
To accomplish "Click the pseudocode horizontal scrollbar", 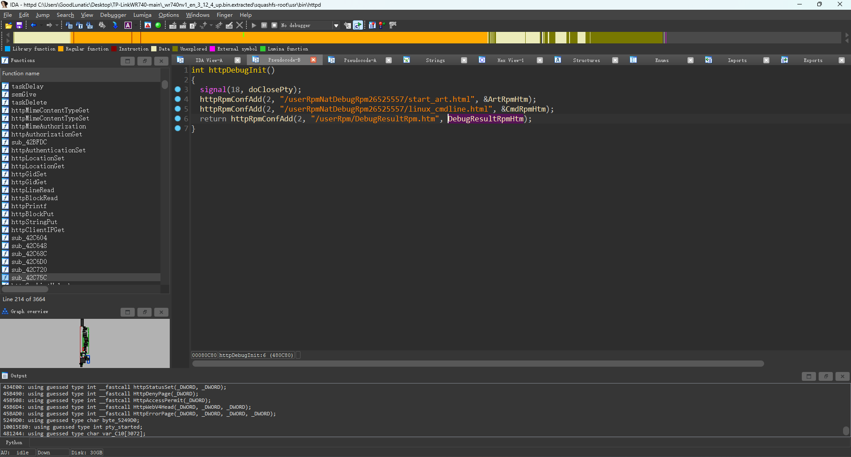I will [478, 364].
